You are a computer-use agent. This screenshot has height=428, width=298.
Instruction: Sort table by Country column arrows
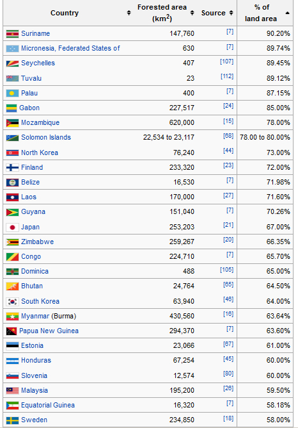point(129,13)
